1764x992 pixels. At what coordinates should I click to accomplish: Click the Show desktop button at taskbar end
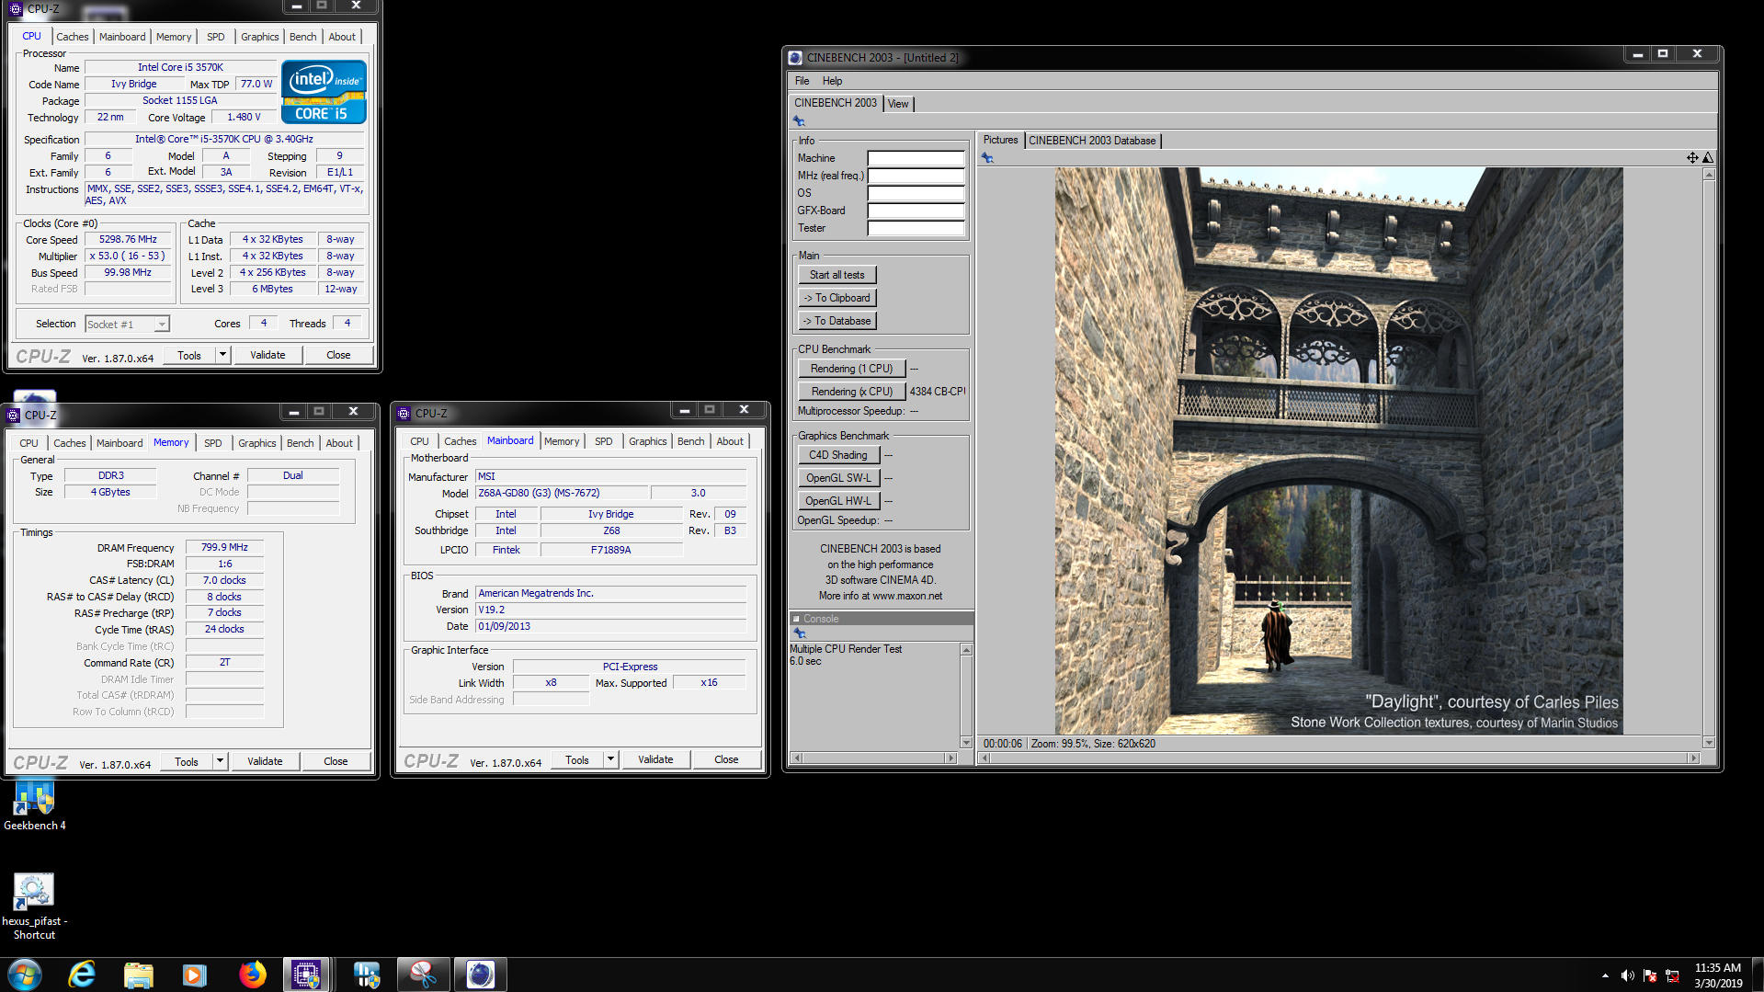pos(1757,975)
